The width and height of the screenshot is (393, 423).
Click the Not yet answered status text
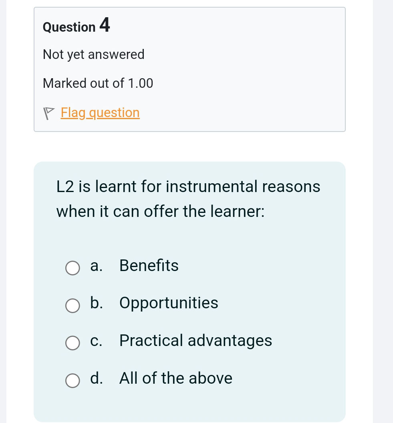pyautogui.click(x=93, y=55)
